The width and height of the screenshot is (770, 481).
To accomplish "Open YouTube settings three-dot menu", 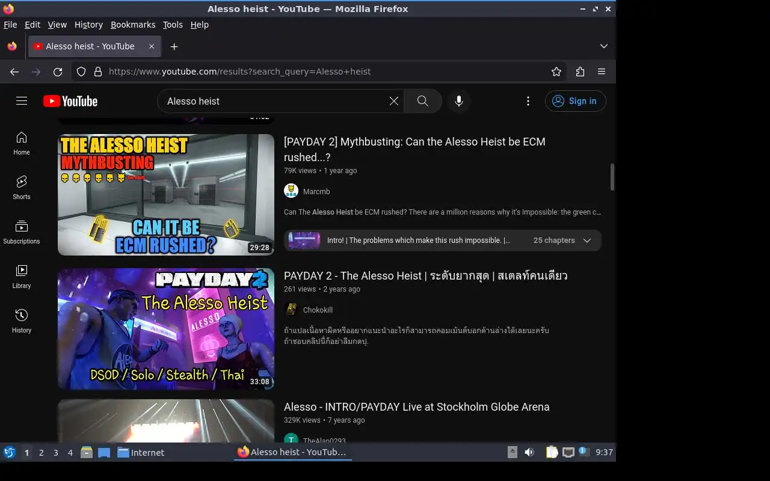I will click(528, 101).
